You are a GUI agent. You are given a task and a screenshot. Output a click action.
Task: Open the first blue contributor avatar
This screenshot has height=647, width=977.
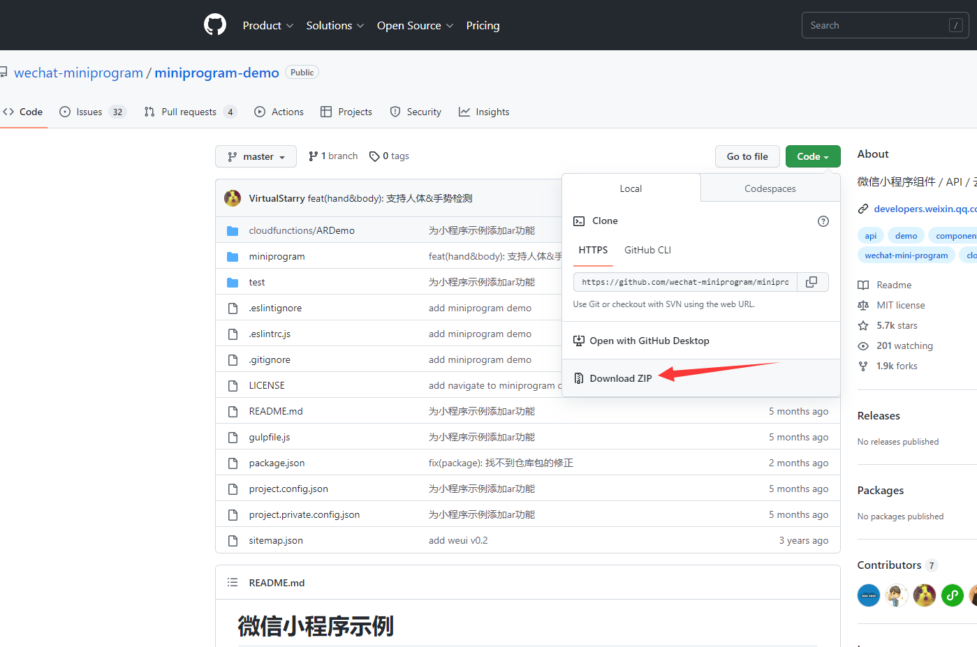(x=869, y=595)
